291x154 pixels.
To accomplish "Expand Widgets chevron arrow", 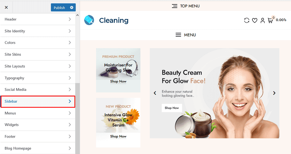I will [x=70, y=124].
